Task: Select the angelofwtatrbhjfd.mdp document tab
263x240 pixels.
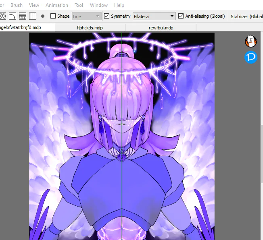Action: (27, 27)
